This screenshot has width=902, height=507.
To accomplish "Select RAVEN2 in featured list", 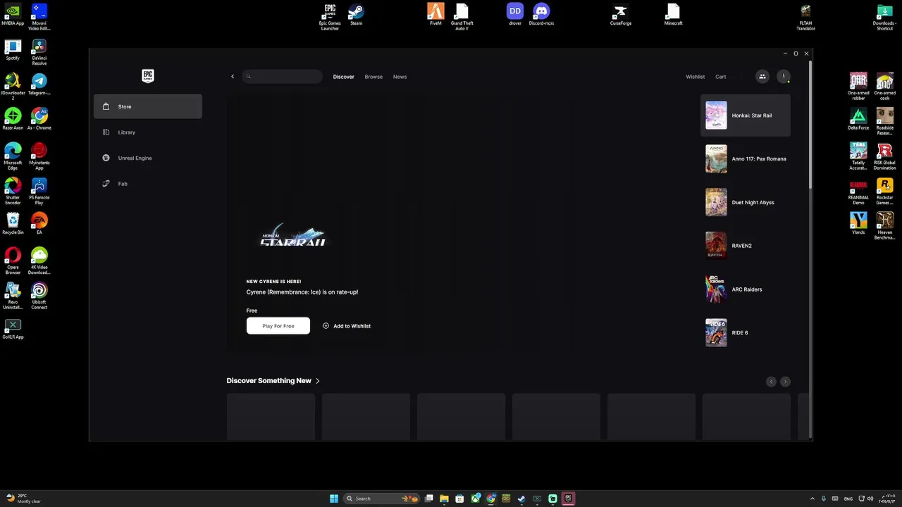I will click(x=746, y=246).
